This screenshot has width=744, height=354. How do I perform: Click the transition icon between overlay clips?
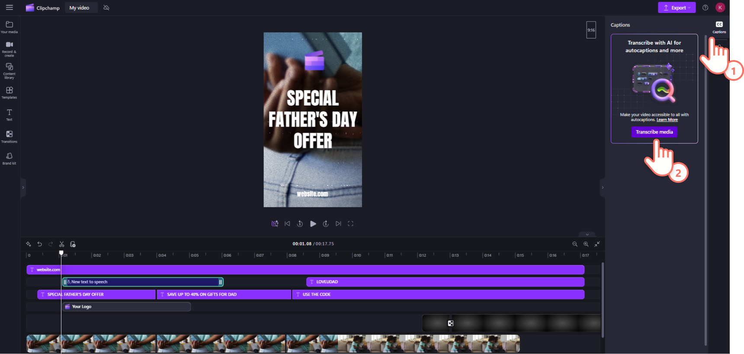(451, 323)
